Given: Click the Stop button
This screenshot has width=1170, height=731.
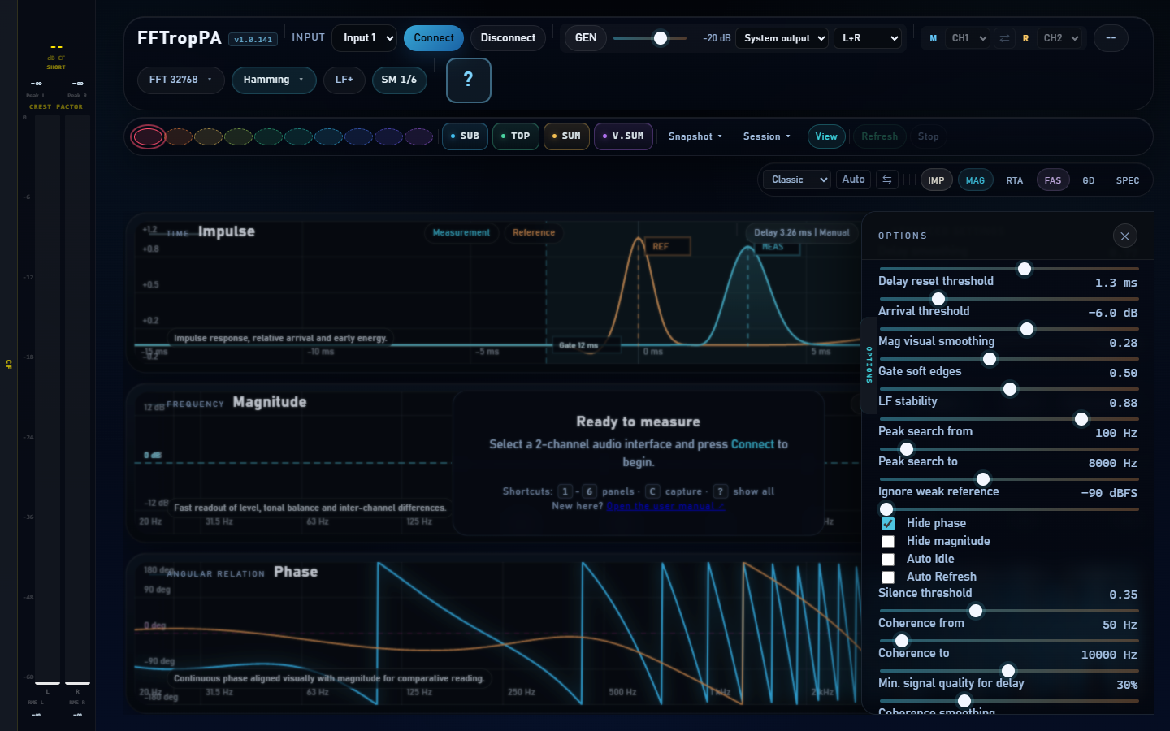Looking at the screenshot, I should coord(929,136).
